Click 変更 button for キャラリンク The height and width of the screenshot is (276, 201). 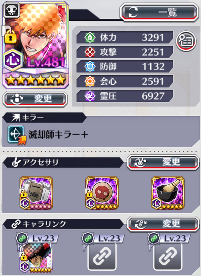point(163,224)
